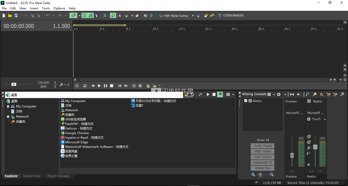Toggle Enable Snapping in toolbar
This screenshot has height=186, width=348.
click(x=73, y=16)
